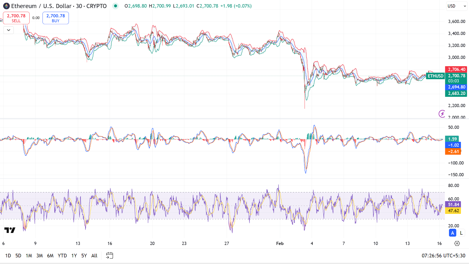Viewport: 469px width, 264px height.
Task: Collapse the legend with the chevron under SELL
Action: click(x=9, y=30)
